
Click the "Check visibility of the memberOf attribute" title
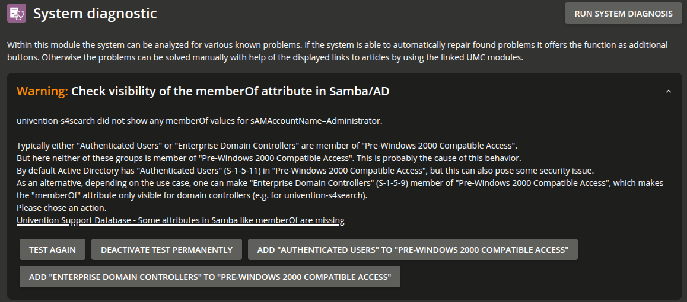pos(230,91)
